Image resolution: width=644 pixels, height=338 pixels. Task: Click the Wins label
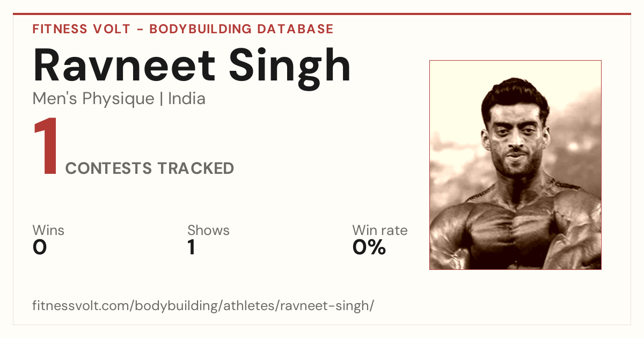pyautogui.click(x=48, y=230)
